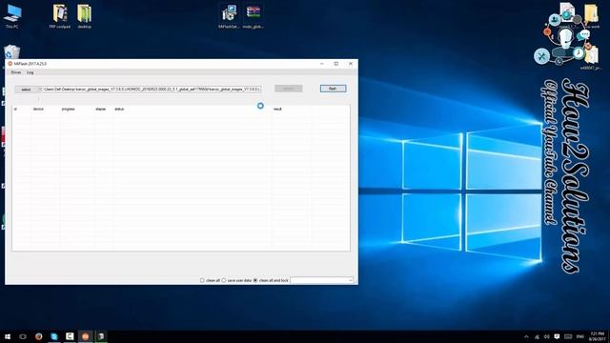The height and width of the screenshot is (343, 610).
Task: Click the greyed-out refresh button
Action: 288,89
